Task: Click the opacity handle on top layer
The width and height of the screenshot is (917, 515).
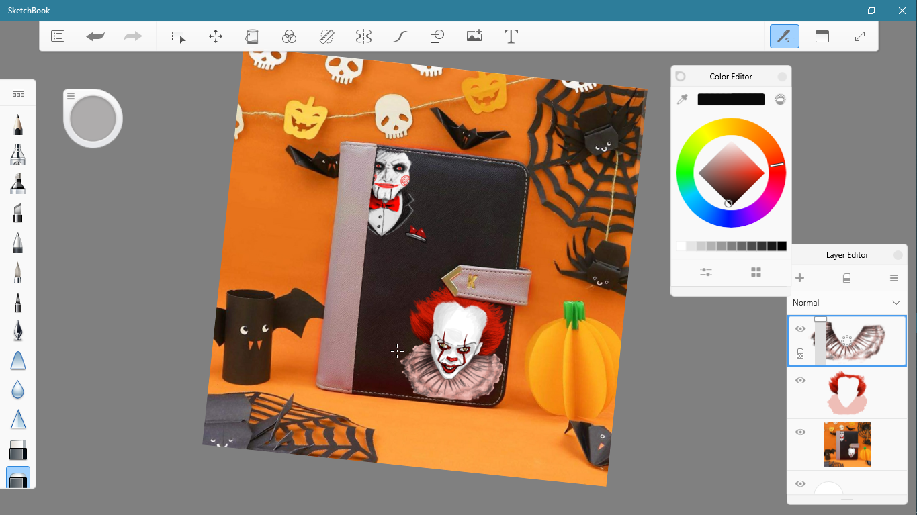Action: 820,319
